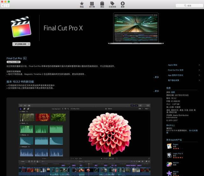Screen dimensions: 204x176
Task: Click the 家人共享: 可使用 info line
Action: (x=173, y=107)
